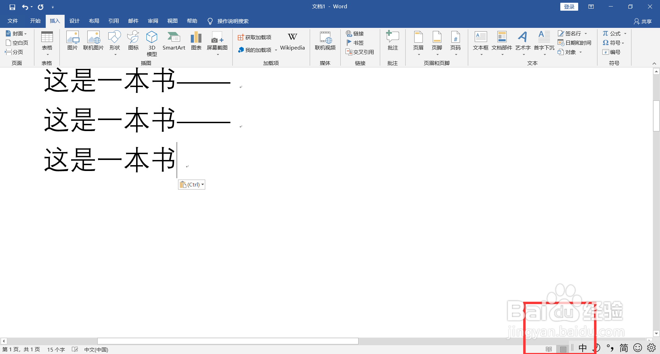Open the Quick Access Toolbar customize arrow

(x=53, y=7)
